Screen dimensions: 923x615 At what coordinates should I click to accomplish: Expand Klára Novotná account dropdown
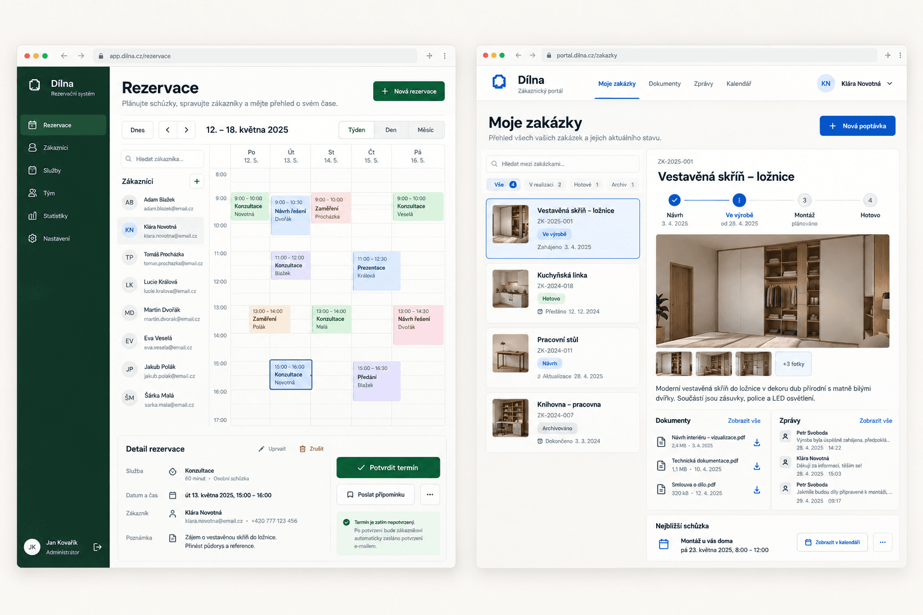point(890,83)
